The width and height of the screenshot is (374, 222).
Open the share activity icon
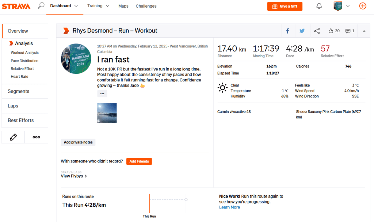click(317, 31)
